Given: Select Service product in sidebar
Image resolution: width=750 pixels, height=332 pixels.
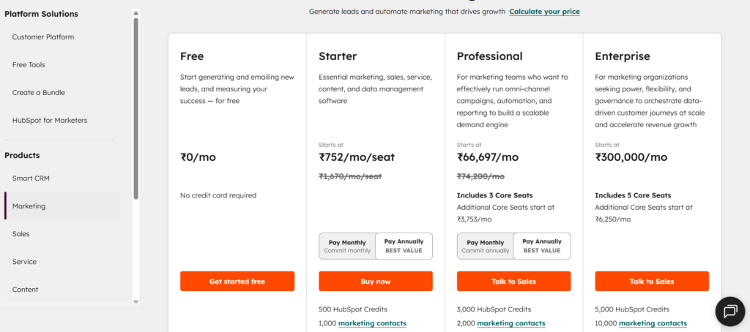Looking at the screenshot, I should pyautogui.click(x=24, y=261).
